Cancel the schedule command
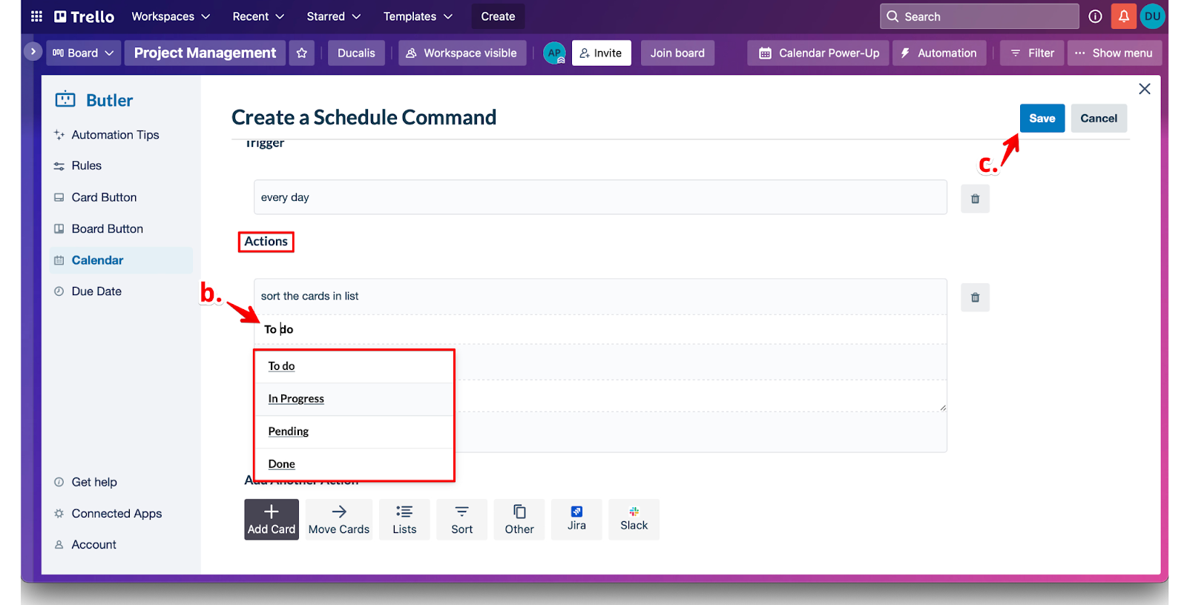The height and width of the screenshot is (605, 1187). (x=1098, y=119)
